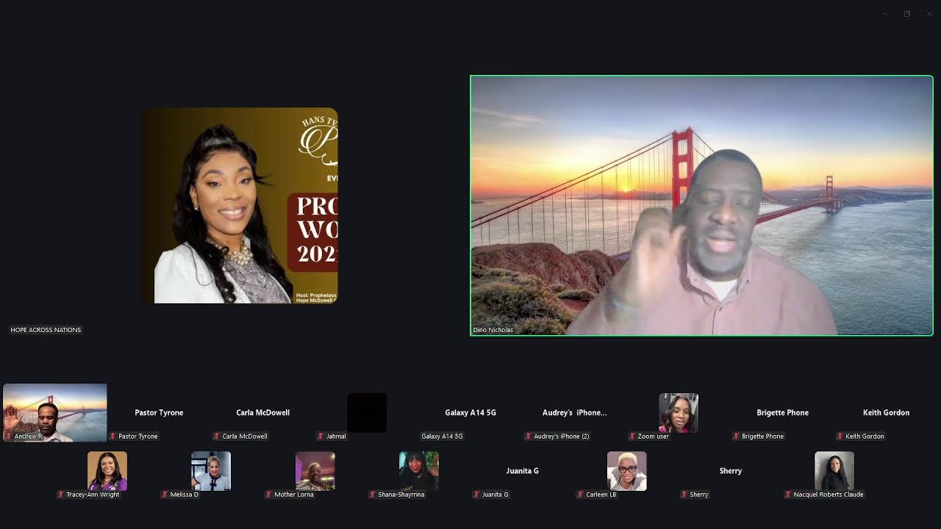Select Tracey-Ann Wright's profile photo
Screen dimensions: 941x529
click(x=107, y=471)
